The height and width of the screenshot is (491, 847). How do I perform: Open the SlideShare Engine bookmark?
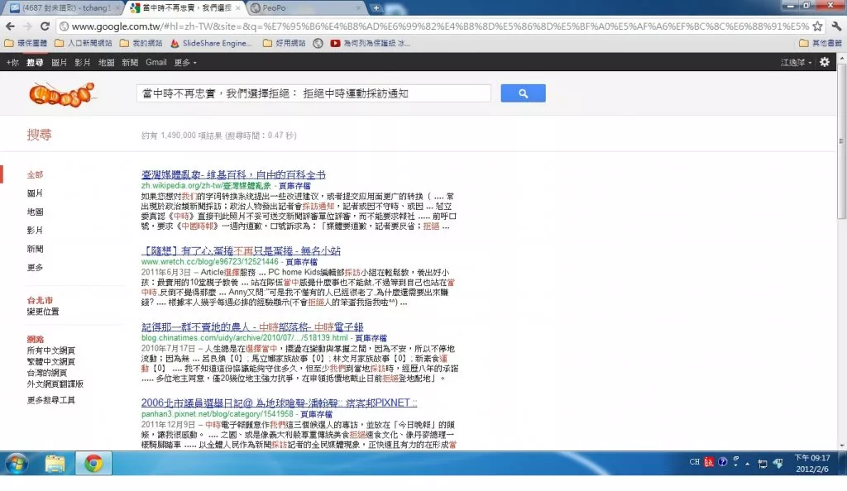[212, 43]
